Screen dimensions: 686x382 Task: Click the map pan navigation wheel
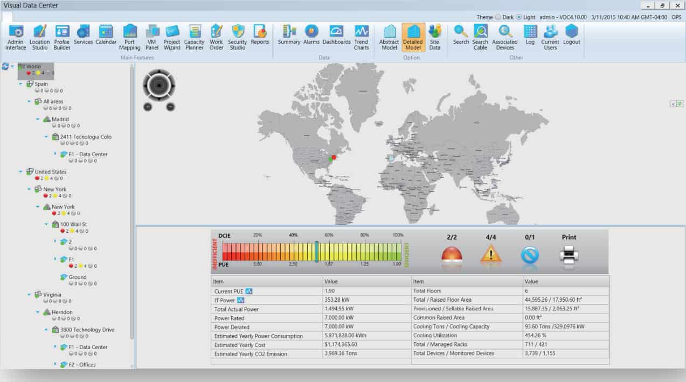click(159, 85)
